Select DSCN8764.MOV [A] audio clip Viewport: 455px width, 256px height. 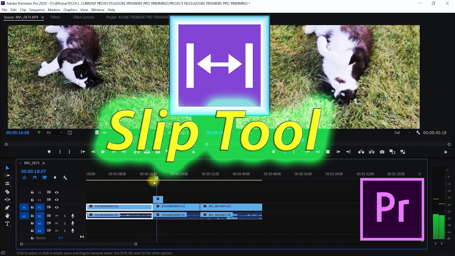pyautogui.click(x=119, y=215)
